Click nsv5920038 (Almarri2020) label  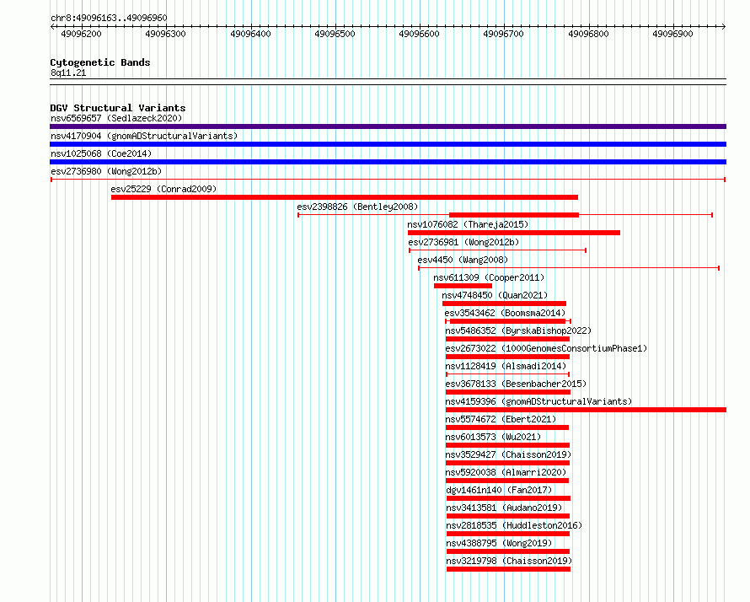pos(506,472)
